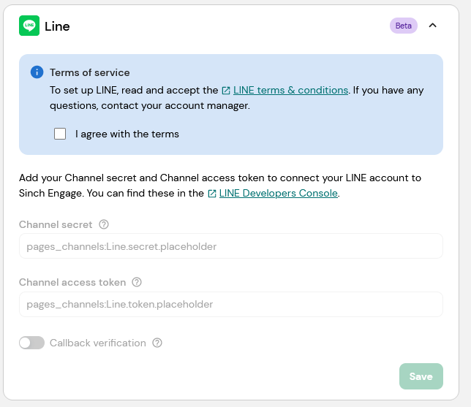Viewport: 471px width, 407px height.
Task: Toggle the Callback verification switch
Action: [32, 343]
